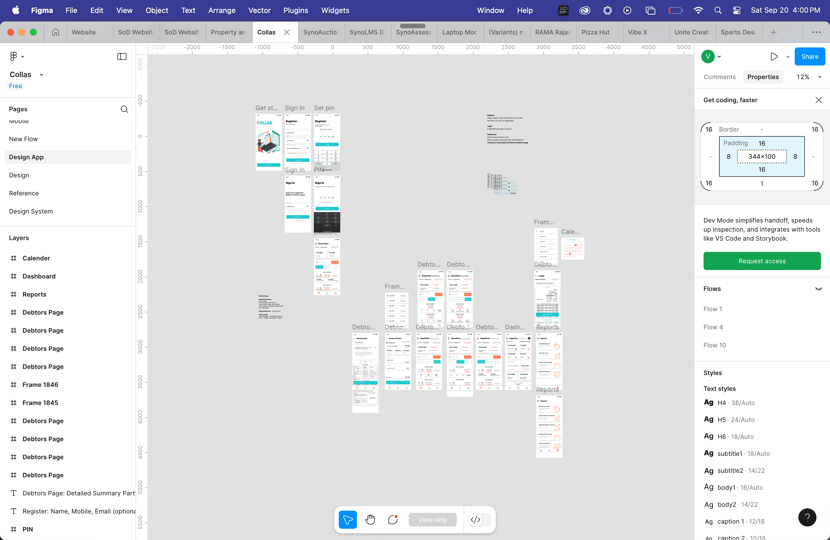Open presentation options chevron next to play

pos(787,57)
